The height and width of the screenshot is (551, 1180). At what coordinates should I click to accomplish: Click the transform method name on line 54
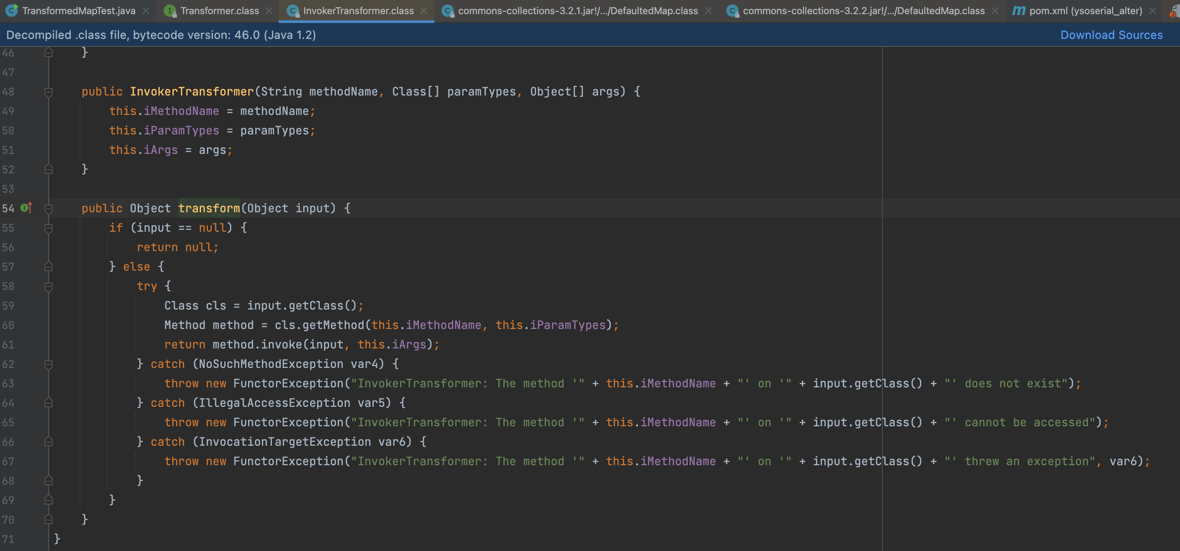click(x=209, y=208)
